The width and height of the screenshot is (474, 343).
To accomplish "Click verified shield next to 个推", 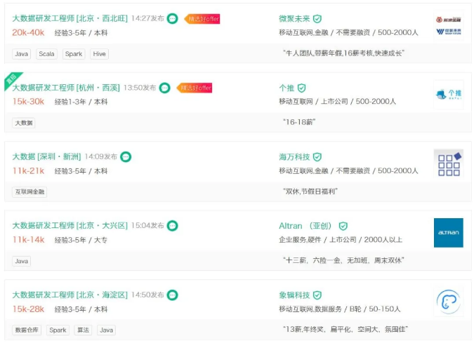I will pyautogui.click(x=302, y=88).
